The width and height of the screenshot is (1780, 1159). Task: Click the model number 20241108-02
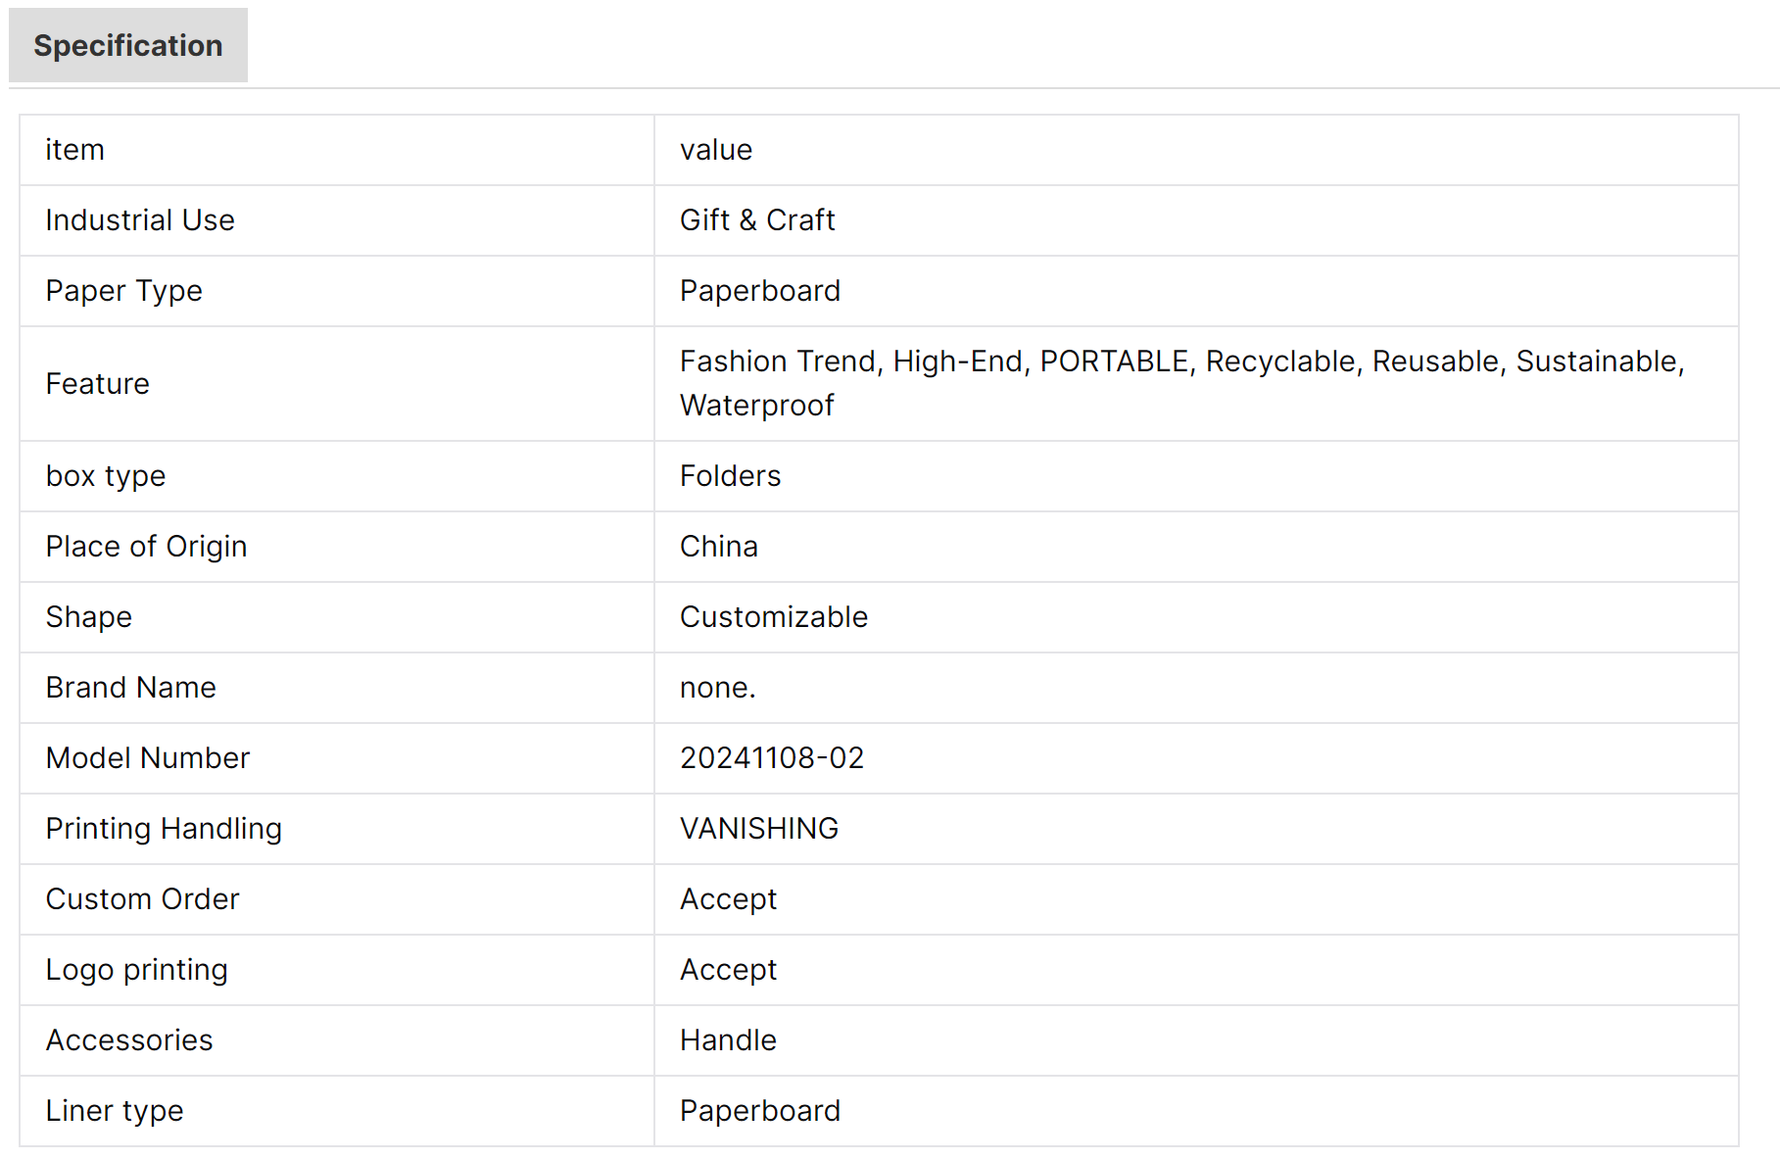772,758
